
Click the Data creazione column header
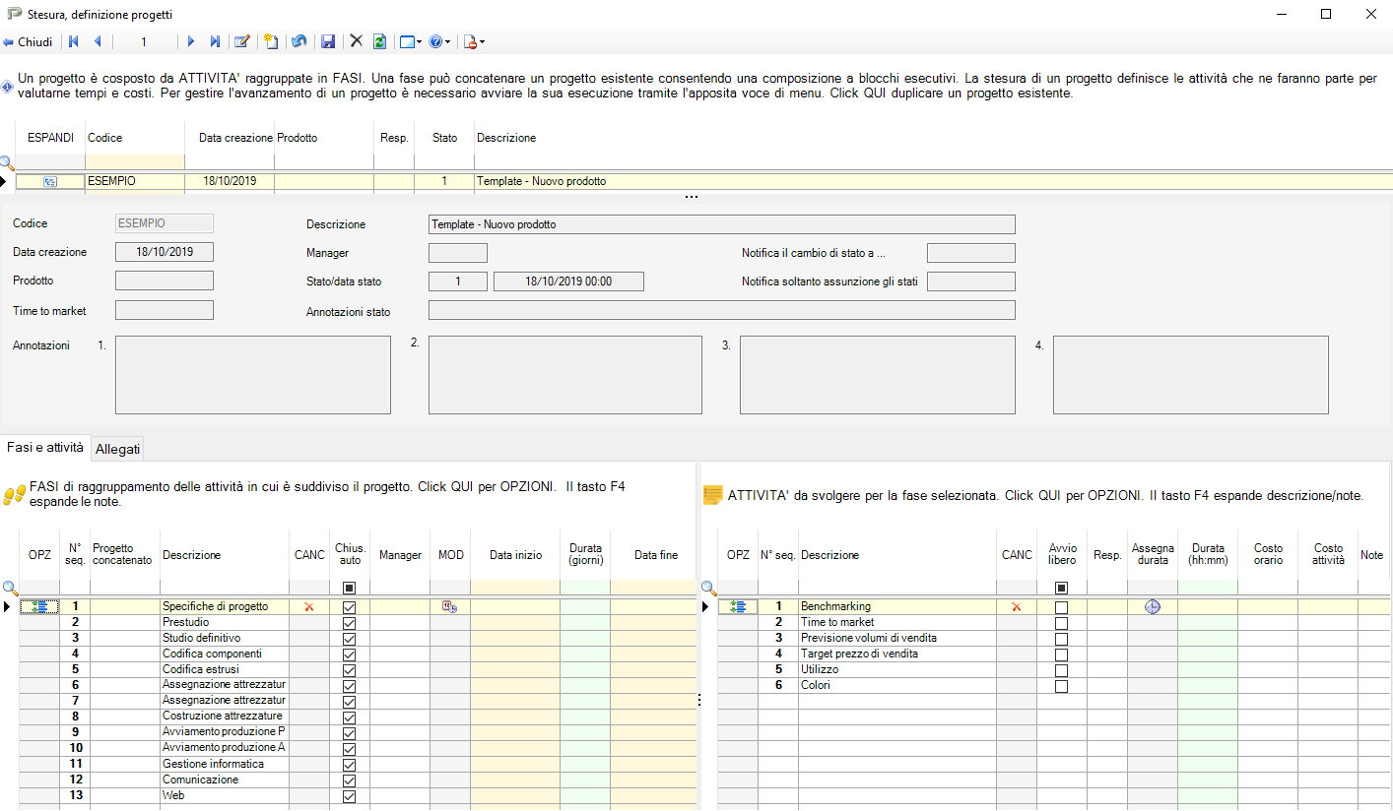pyautogui.click(x=230, y=138)
